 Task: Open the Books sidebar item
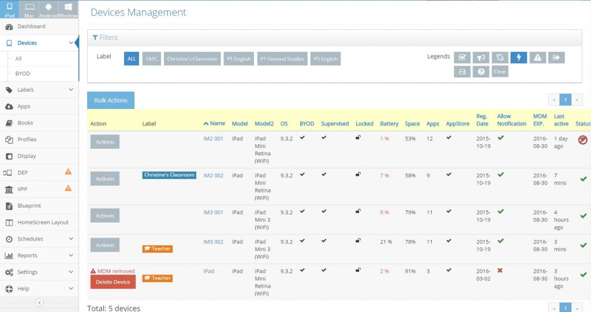[39, 123]
